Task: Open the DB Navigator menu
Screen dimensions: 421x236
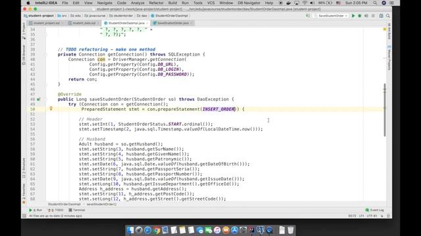Action: [x=249, y=3]
